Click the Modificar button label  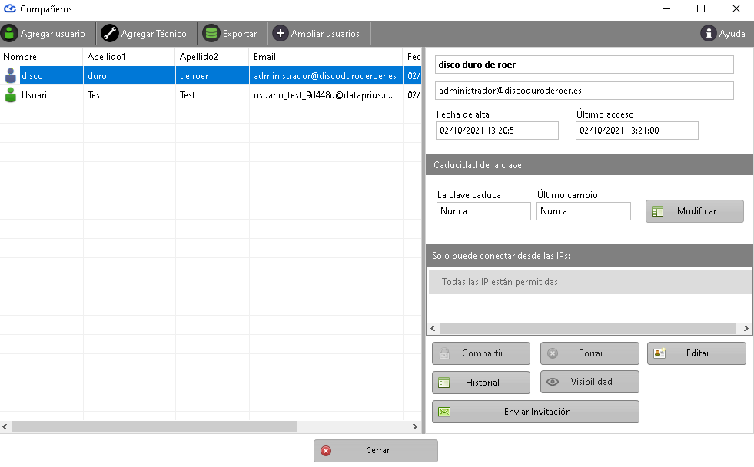pos(697,211)
